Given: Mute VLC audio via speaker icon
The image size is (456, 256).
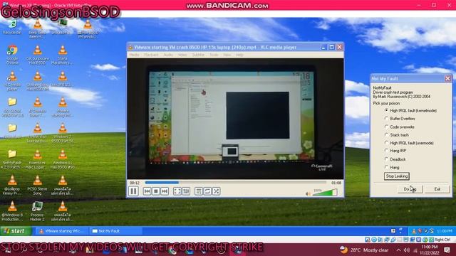Looking at the screenshot, I should coord(308,193).
